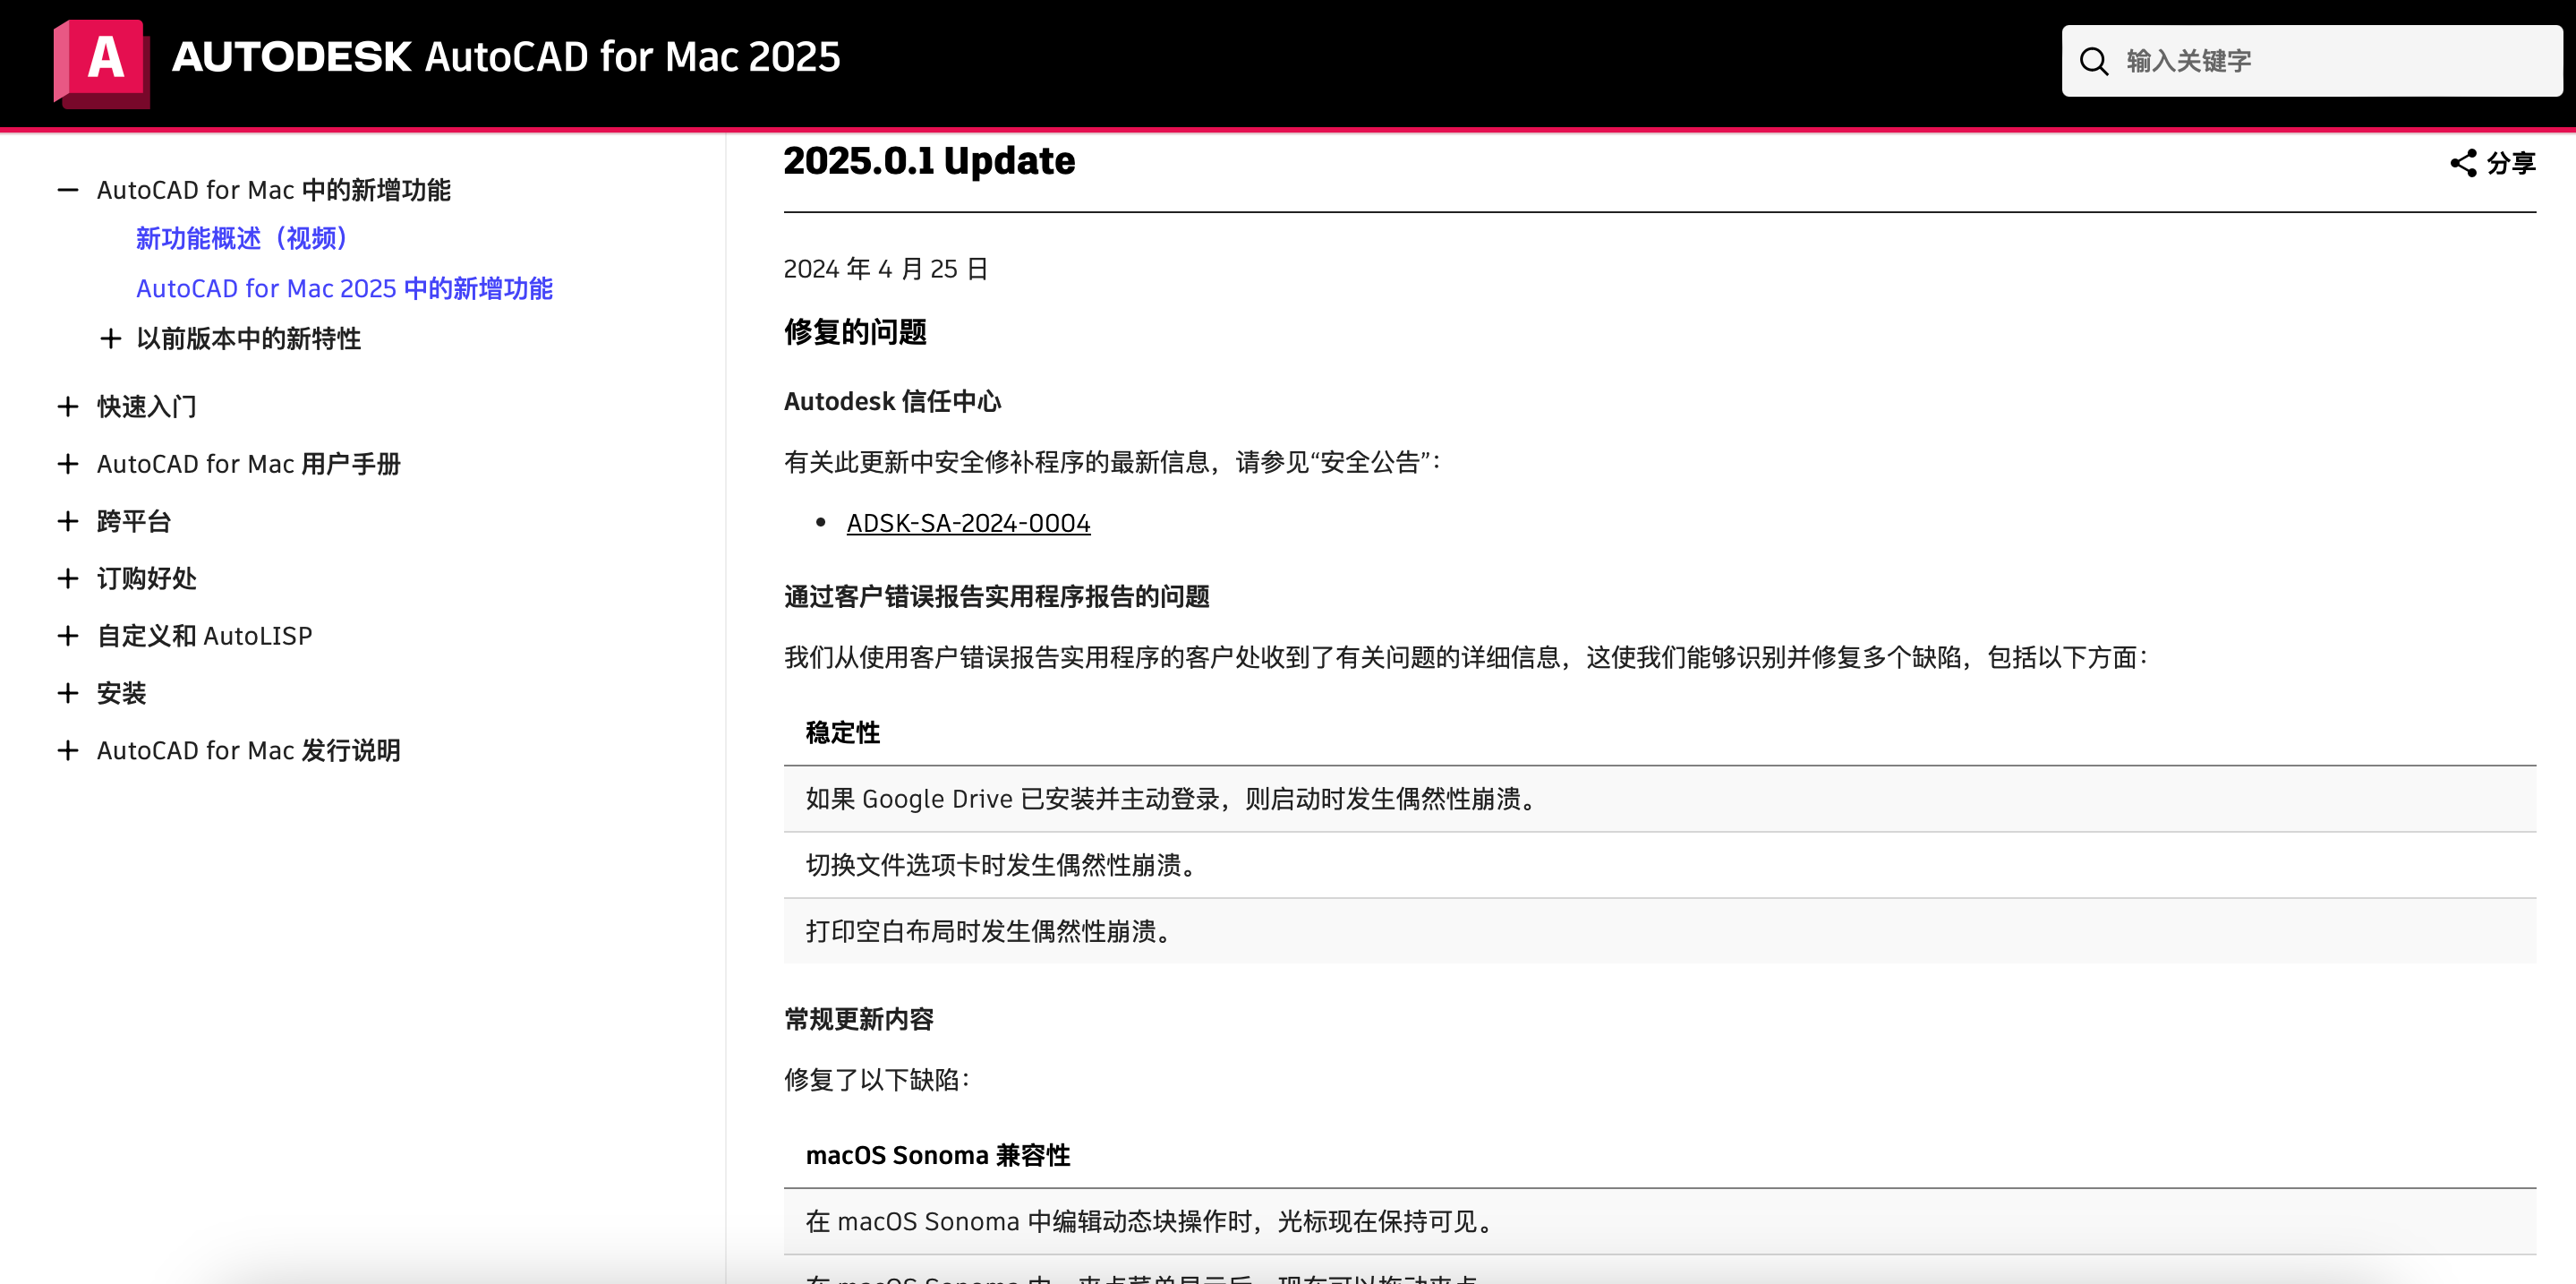
Task: Expand 以前版本中的新特性 tree node
Action: click(111, 339)
